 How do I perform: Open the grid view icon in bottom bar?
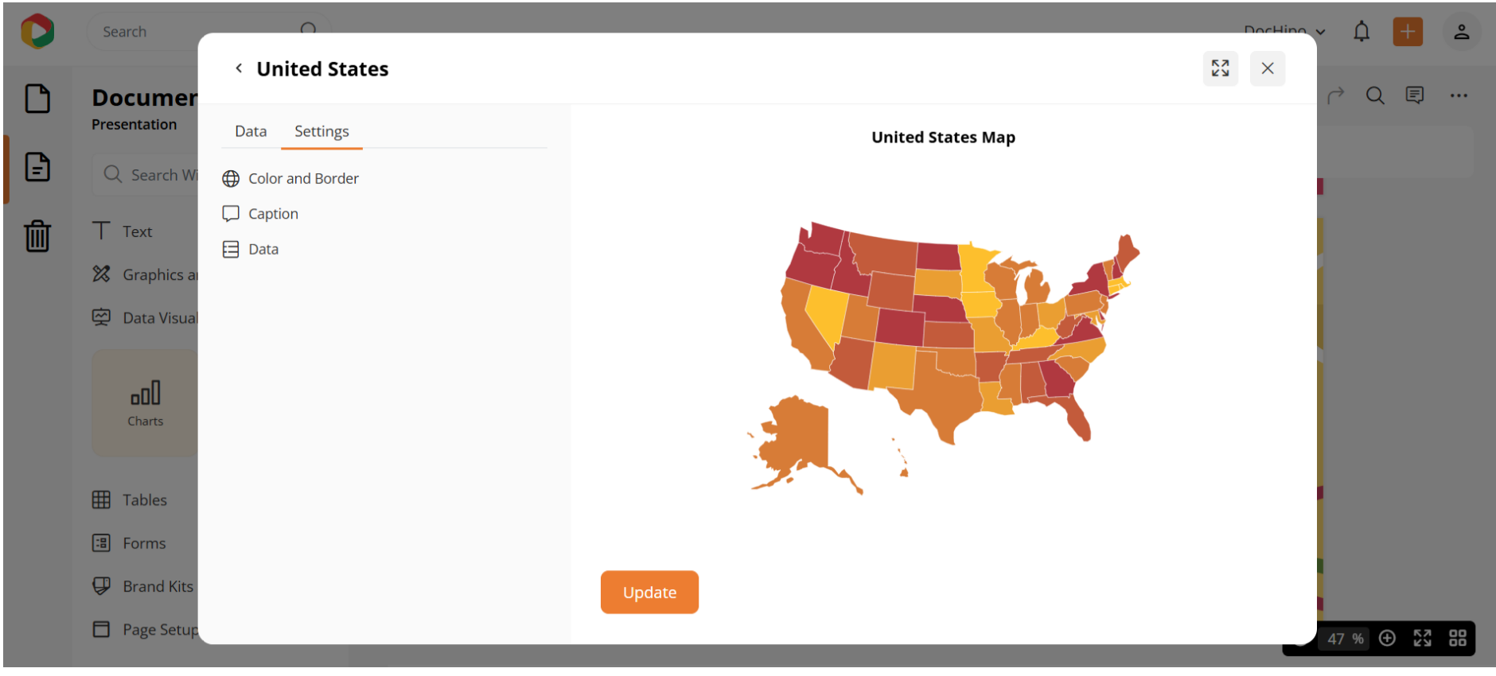(x=1457, y=639)
